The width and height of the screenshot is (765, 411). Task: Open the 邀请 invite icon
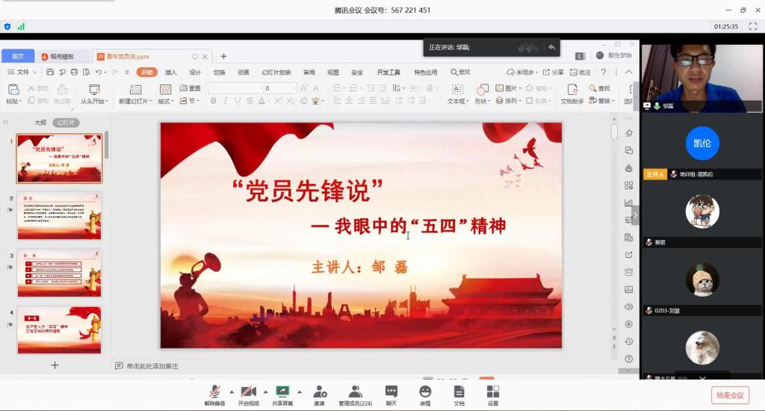coord(320,393)
